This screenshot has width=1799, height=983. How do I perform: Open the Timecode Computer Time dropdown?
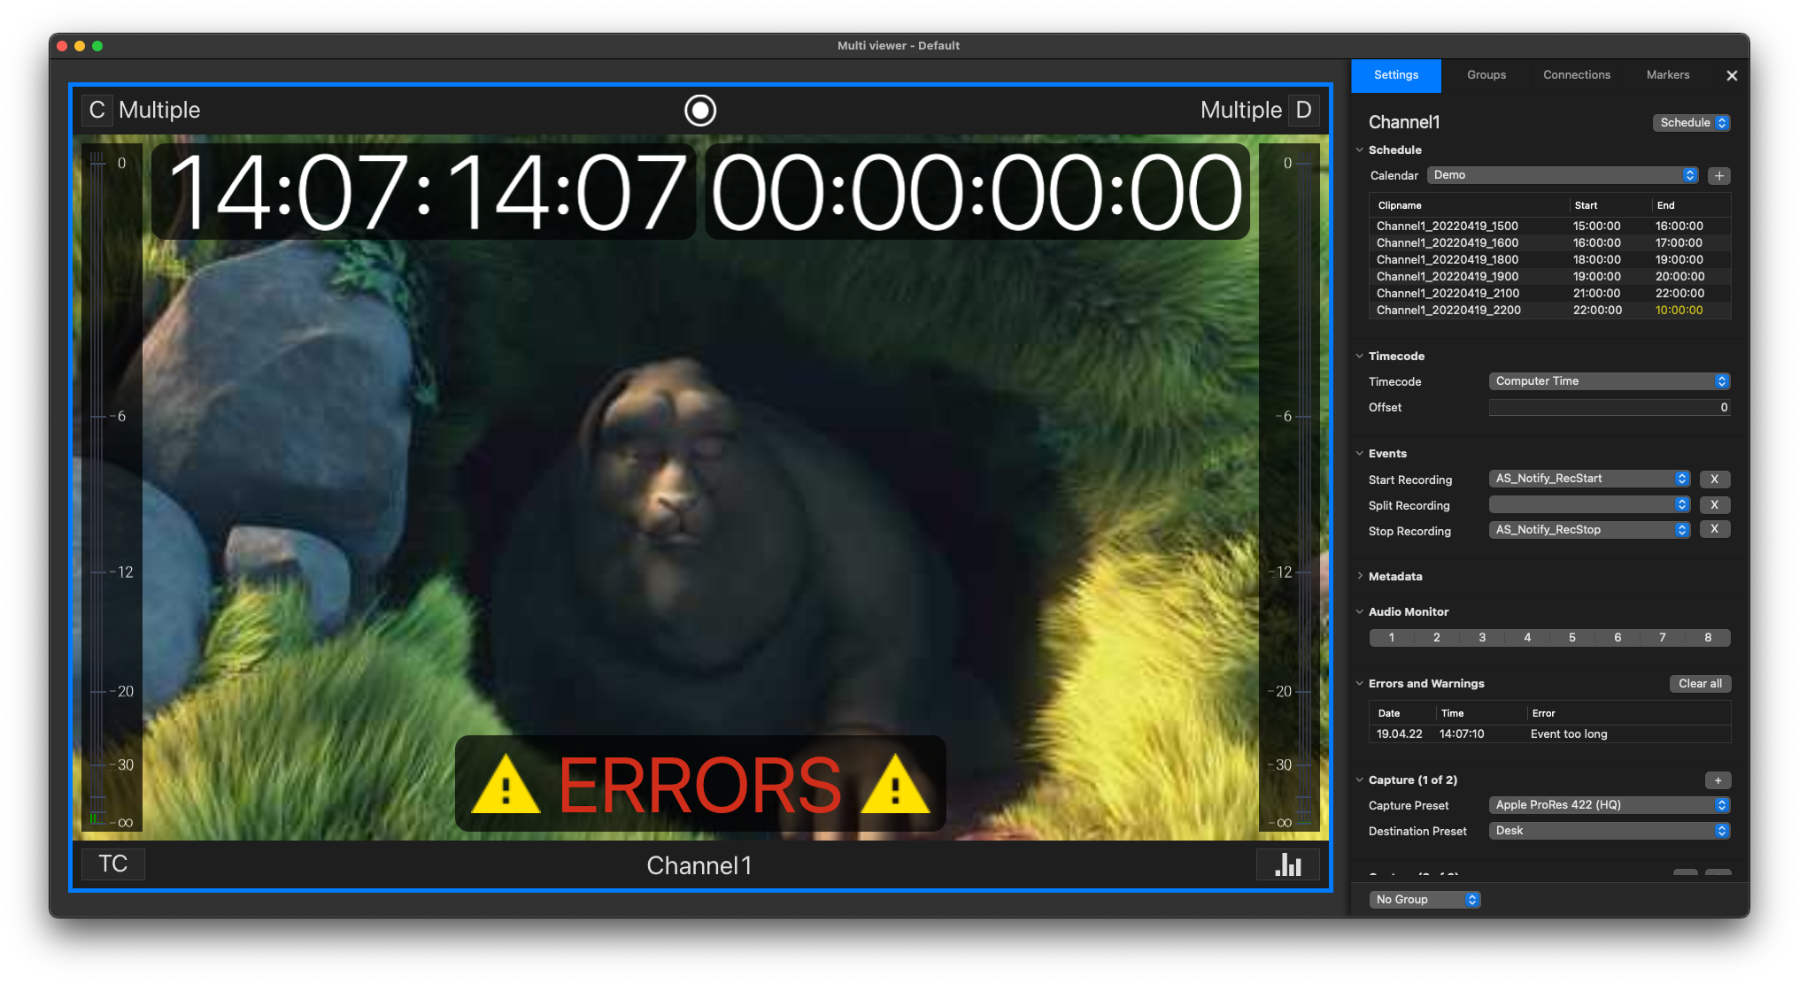coord(1609,381)
